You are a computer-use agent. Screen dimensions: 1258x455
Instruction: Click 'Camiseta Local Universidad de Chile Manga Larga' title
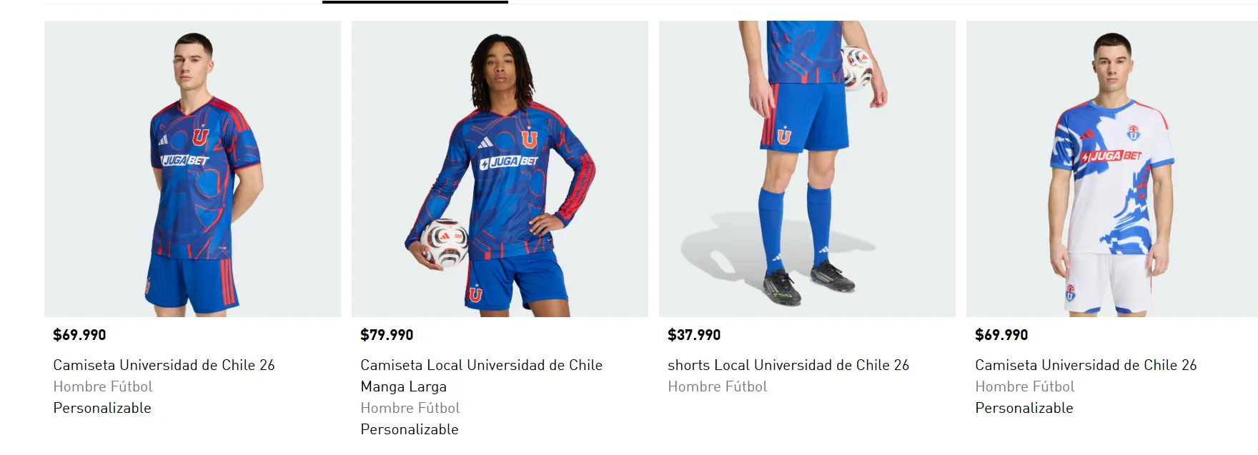click(x=481, y=376)
